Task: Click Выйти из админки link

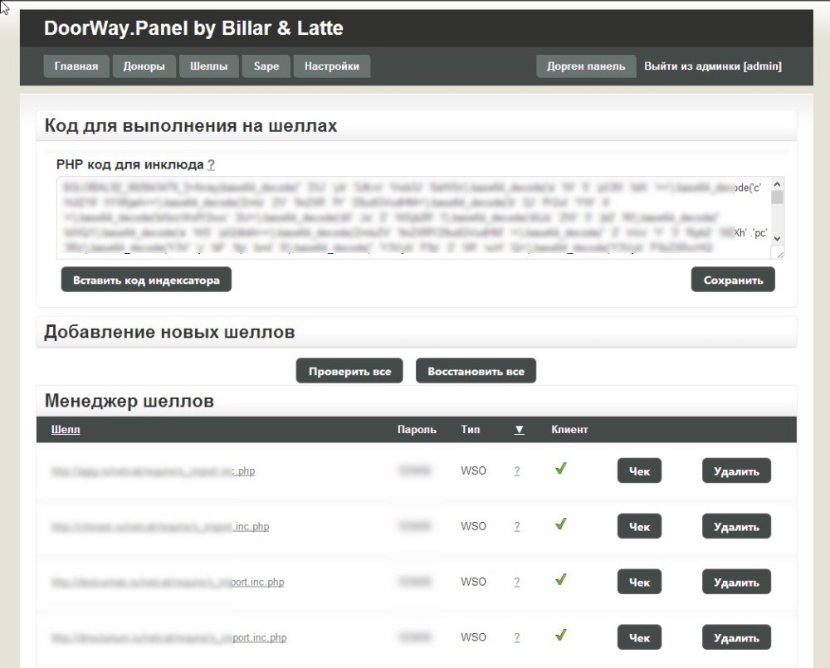Action: point(712,66)
